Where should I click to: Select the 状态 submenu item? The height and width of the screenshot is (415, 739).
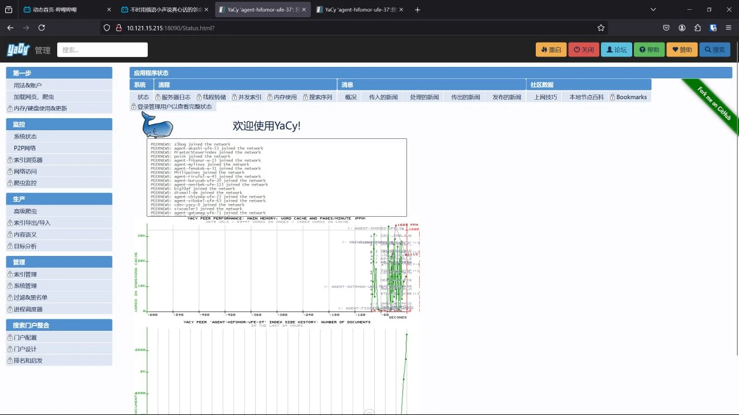pyautogui.click(x=143, y=97)
